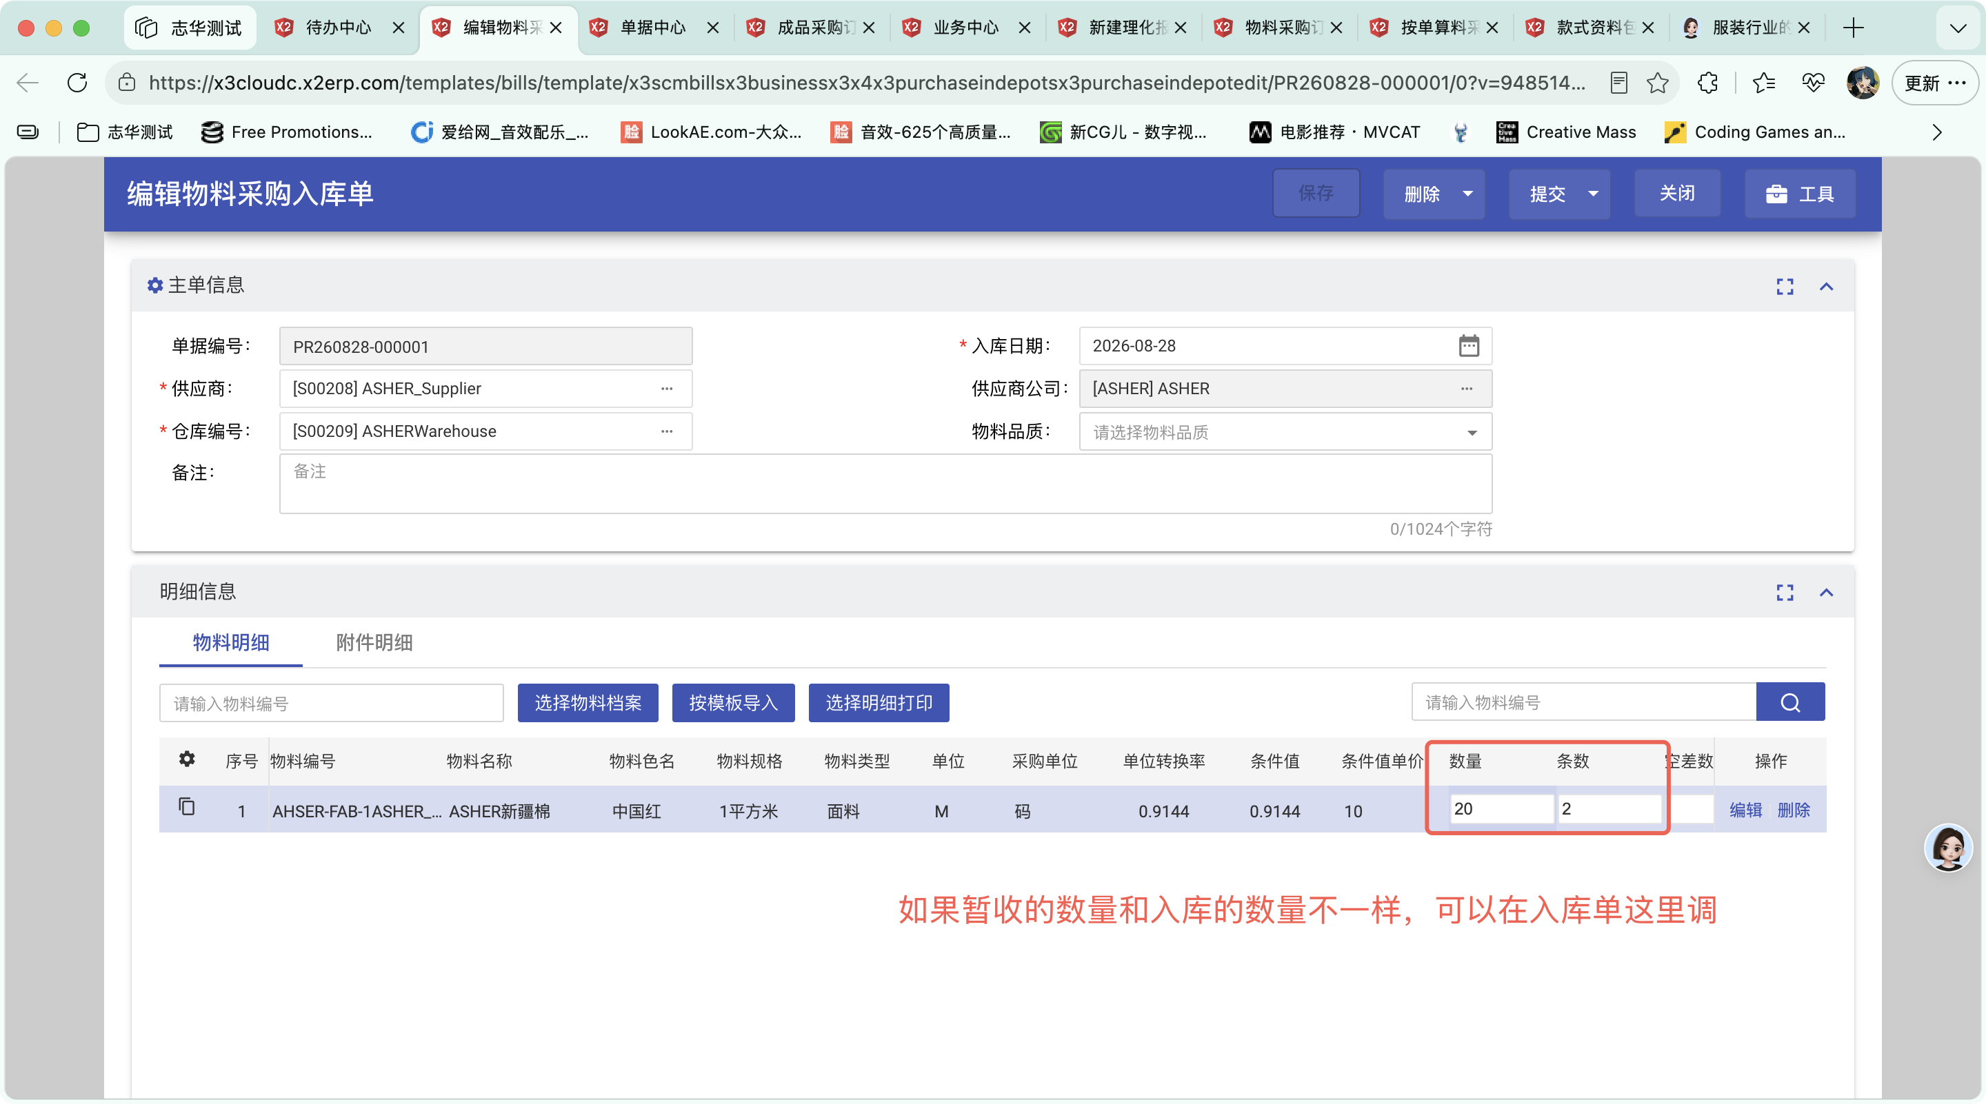Click import by template button
Image resolution: width=1986 pixels, height=1104 pixels.
tap(733, 703)
